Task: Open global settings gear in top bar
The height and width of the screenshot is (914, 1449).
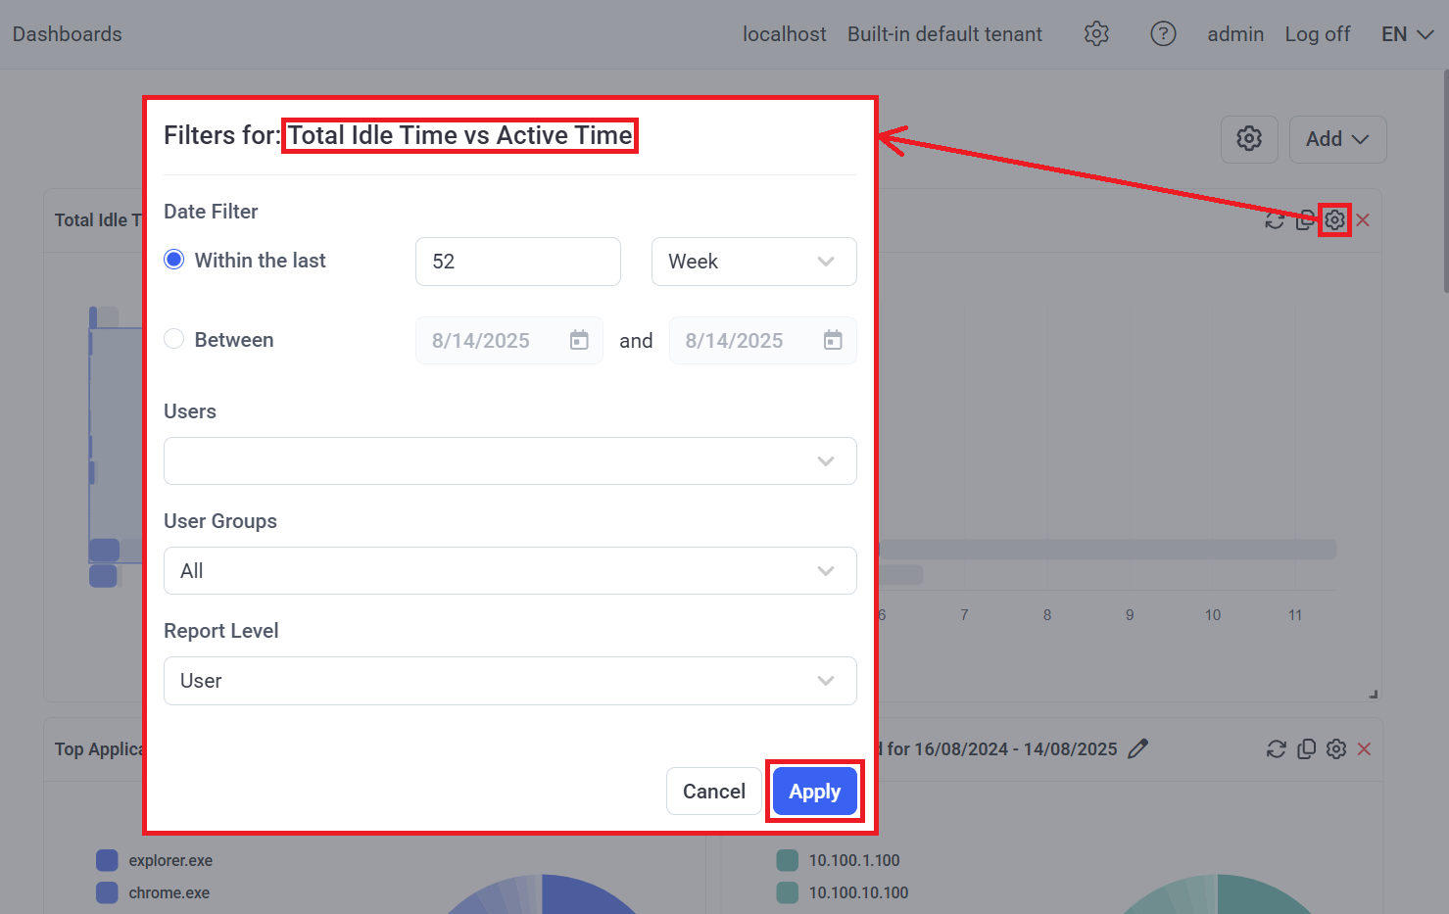Action: click(1096, 34)
